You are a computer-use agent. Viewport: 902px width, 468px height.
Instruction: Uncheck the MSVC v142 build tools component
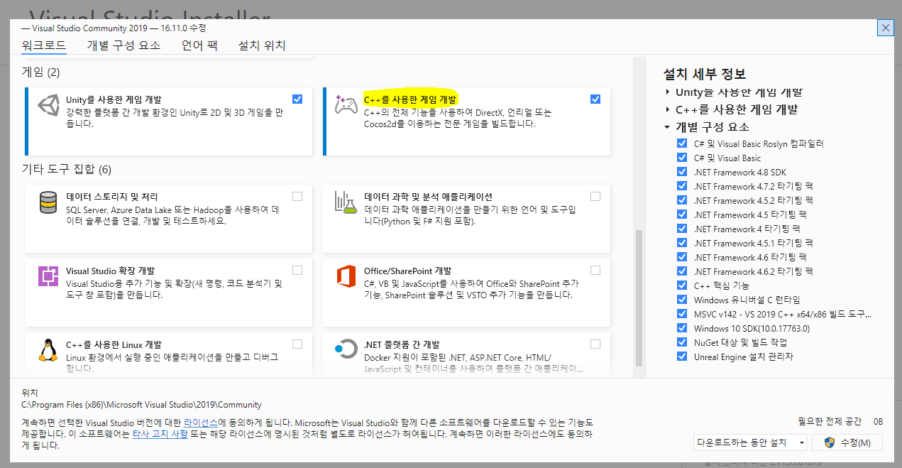[x=682, y=314]
